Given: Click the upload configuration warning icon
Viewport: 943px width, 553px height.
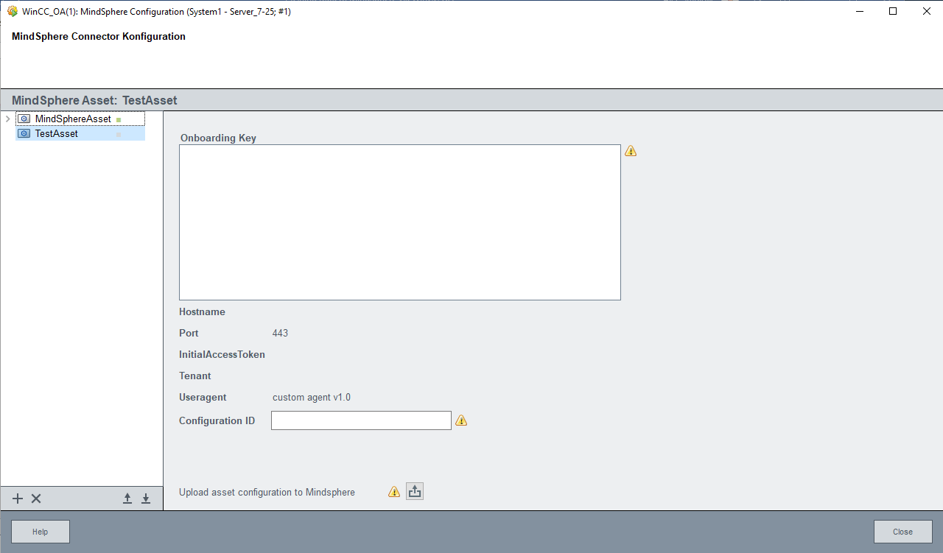Looking at the screenshot, I should click(x=394, y=492).
